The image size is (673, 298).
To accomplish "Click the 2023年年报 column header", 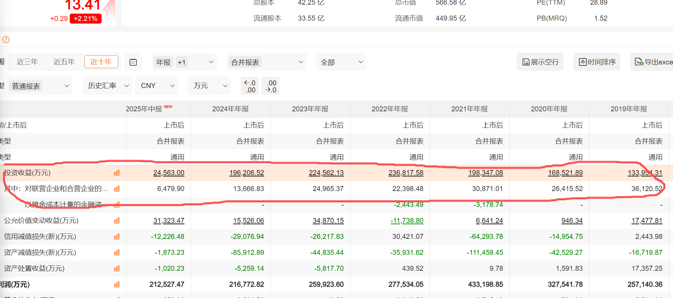I will click(x=310, y=109).
